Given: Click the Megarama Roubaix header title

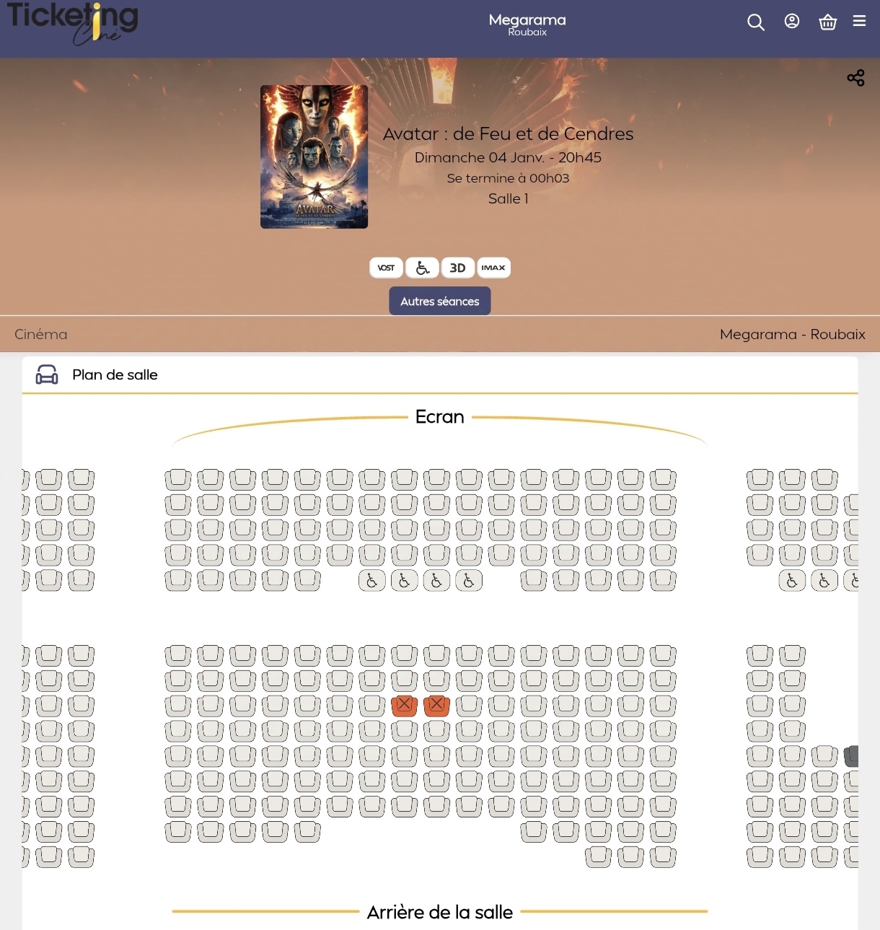Looking at the screenshot, I should [x=527, y=25].
